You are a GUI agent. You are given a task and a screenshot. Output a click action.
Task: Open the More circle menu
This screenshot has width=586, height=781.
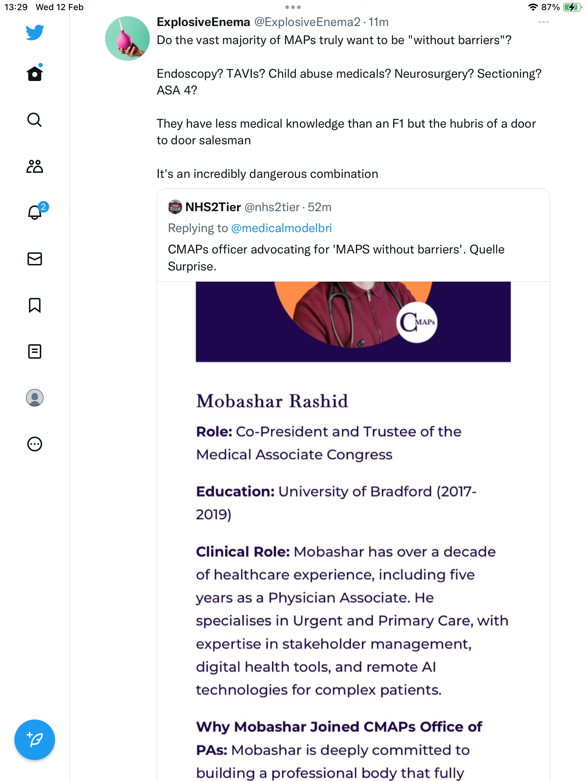35,444
